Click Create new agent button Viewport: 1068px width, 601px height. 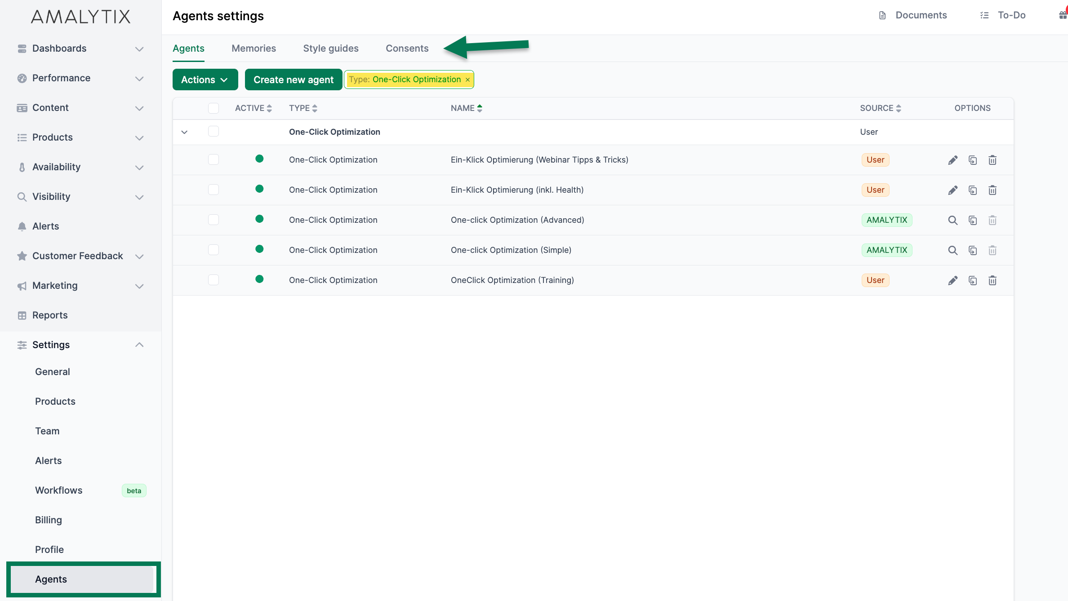point(293,80)
